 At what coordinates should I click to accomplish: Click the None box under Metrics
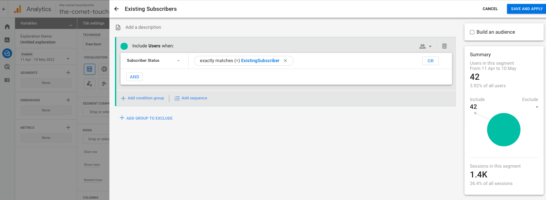pyautogui.click(x=46, y=138)
